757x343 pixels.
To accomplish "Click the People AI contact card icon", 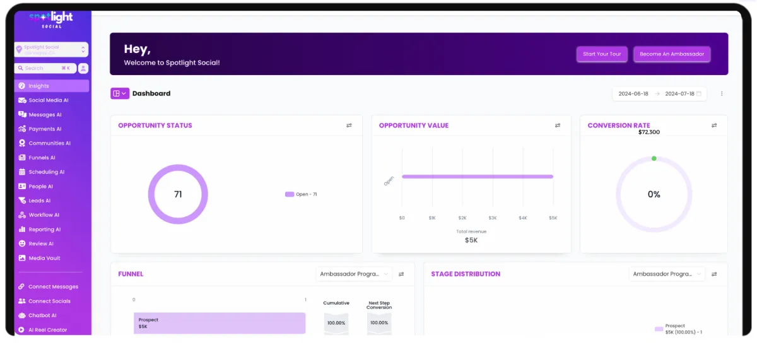I will click(x=22, y=187).
